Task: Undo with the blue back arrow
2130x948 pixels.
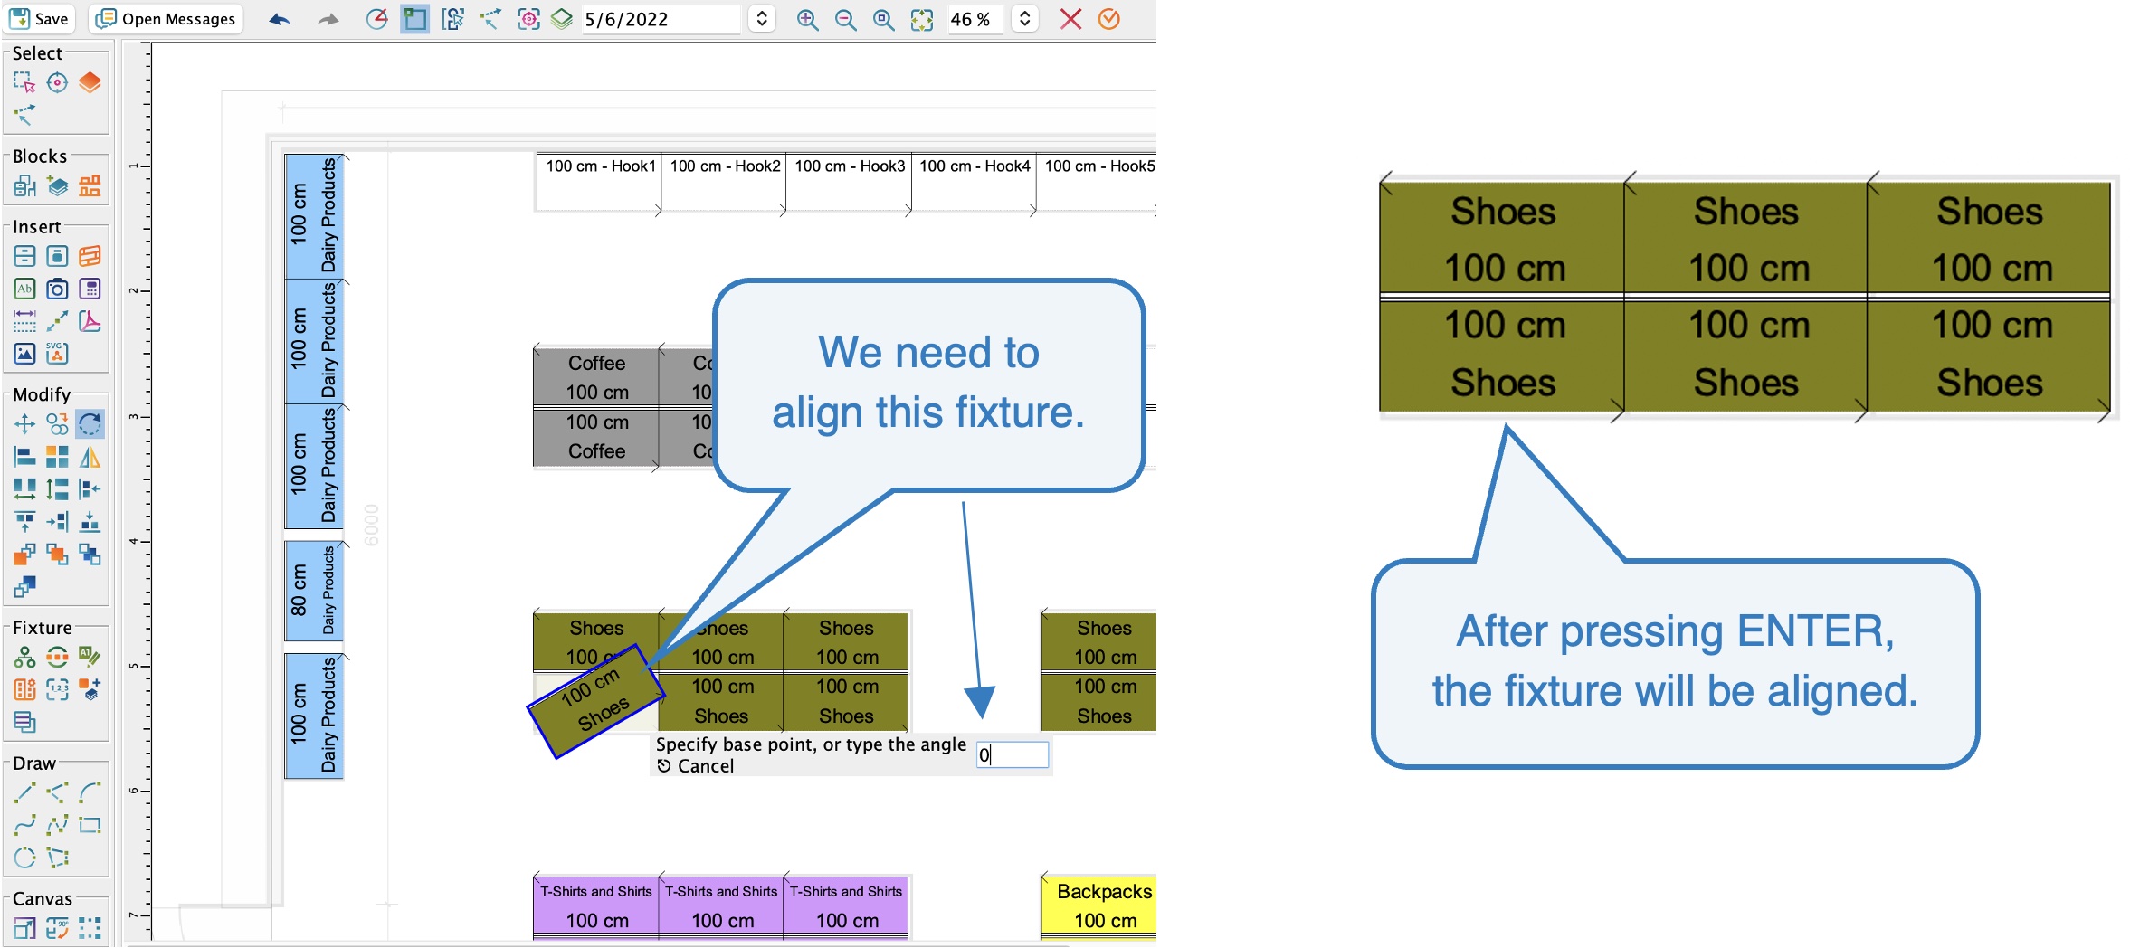Action: pos(280,19)
